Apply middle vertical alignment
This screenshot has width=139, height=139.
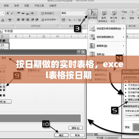[x=23, y=13]
